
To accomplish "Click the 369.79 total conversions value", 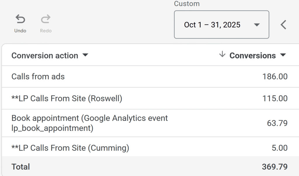I will tap(275, 167).
